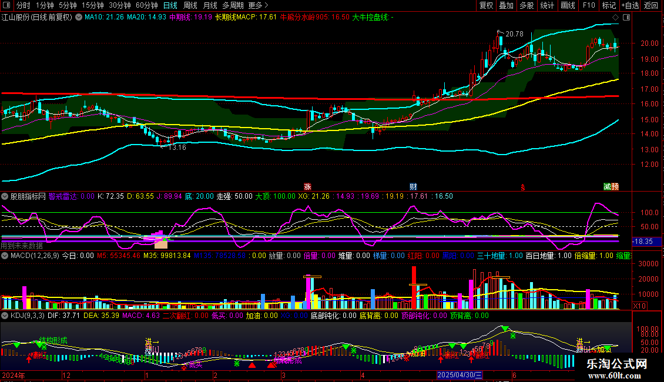
Task: Open the 多周期 multi-period view
Action: pos(233,5)
